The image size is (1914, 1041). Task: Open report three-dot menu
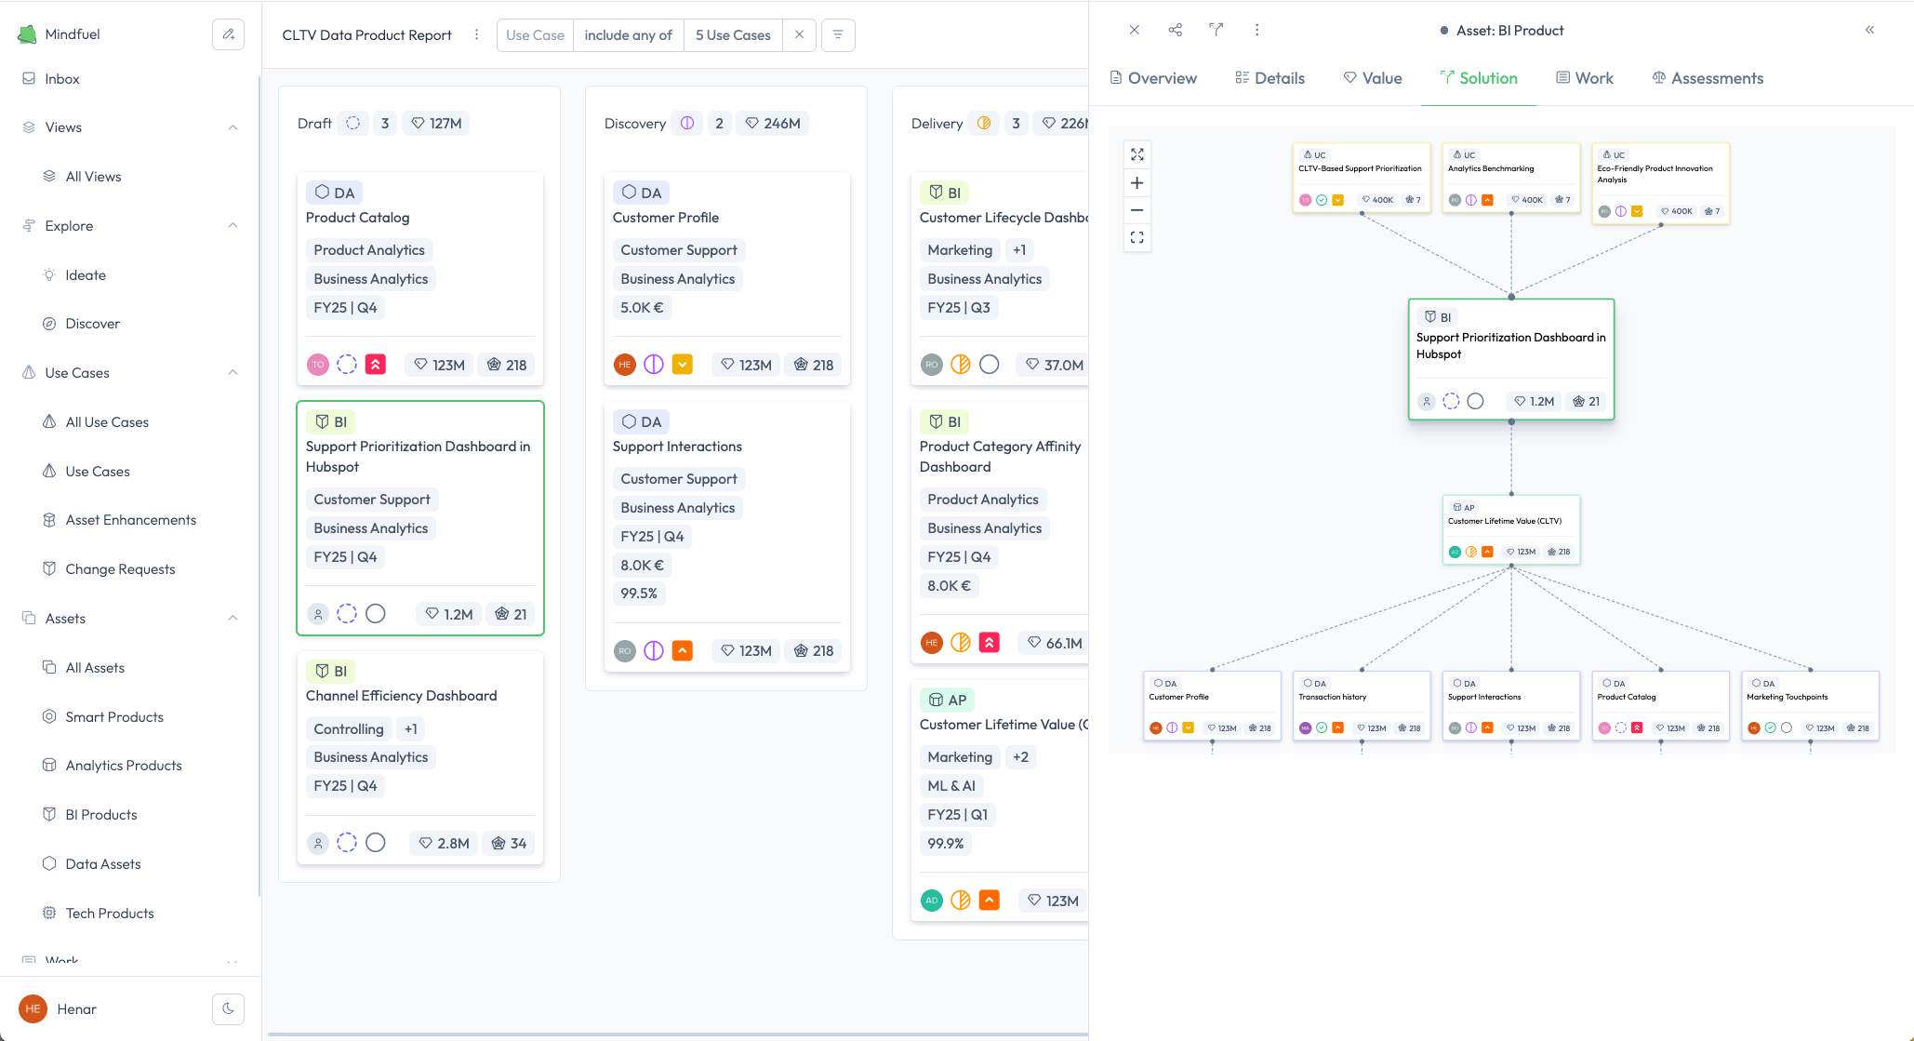(x=476, y=35)
